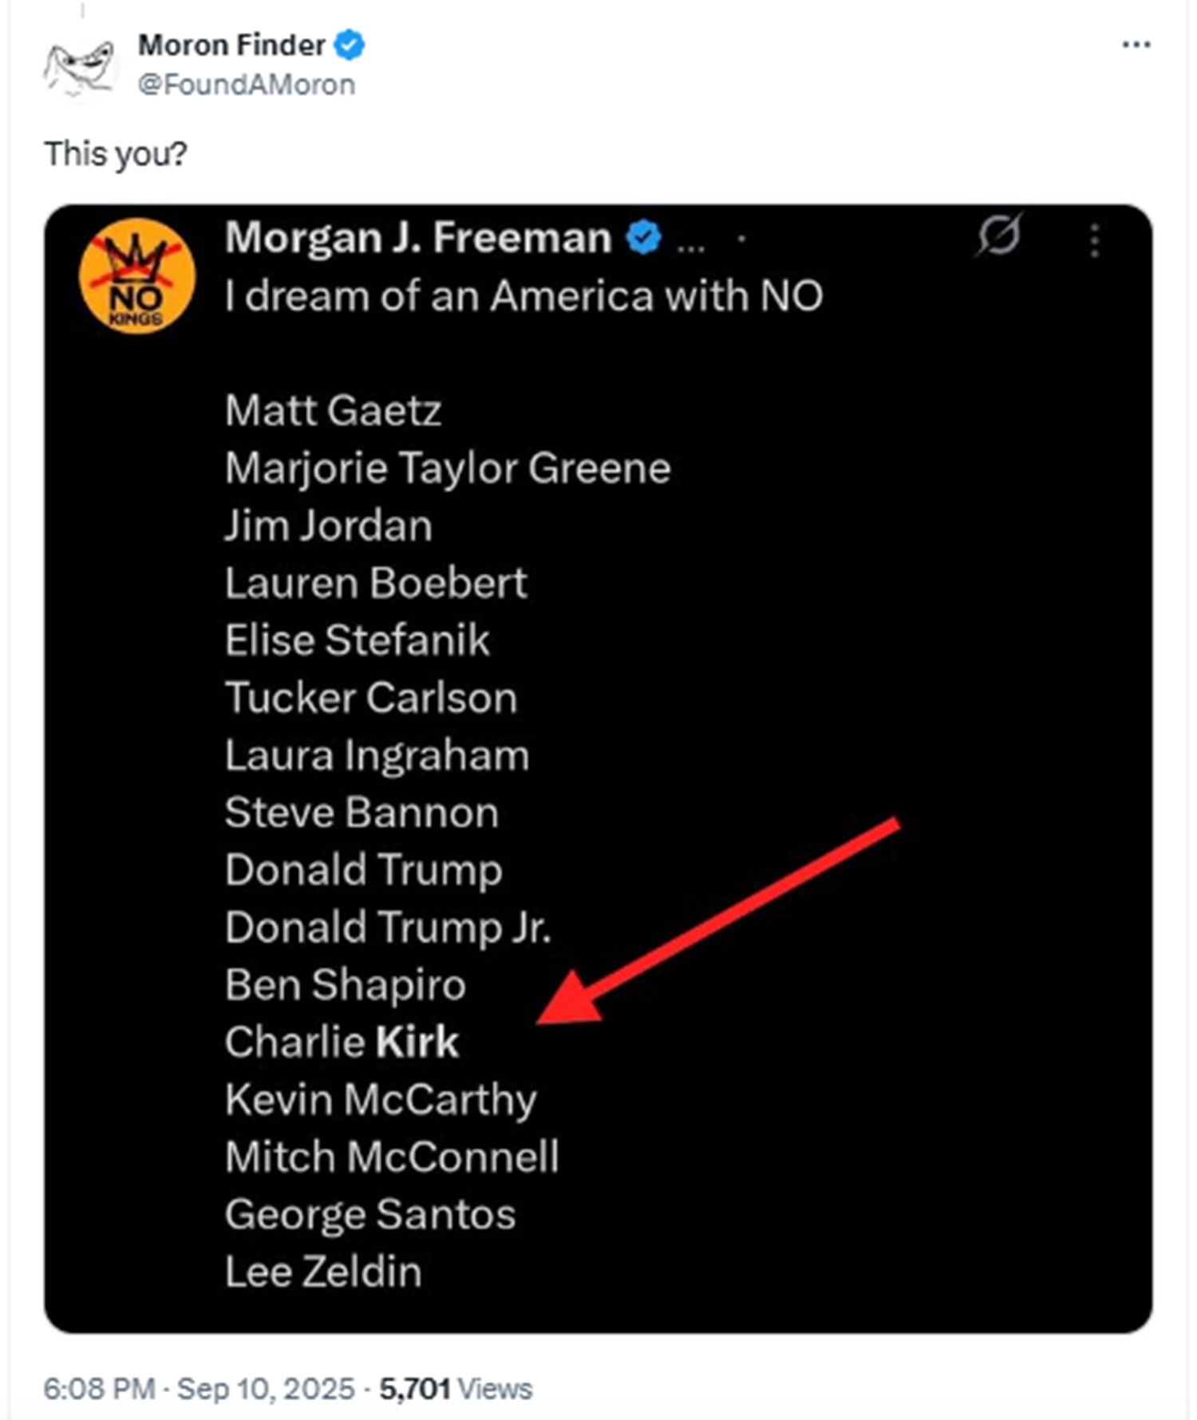The image size is (1197, 1420).
Task: Click the Donald Trump Jr. line in image
Action: (388, 928)
